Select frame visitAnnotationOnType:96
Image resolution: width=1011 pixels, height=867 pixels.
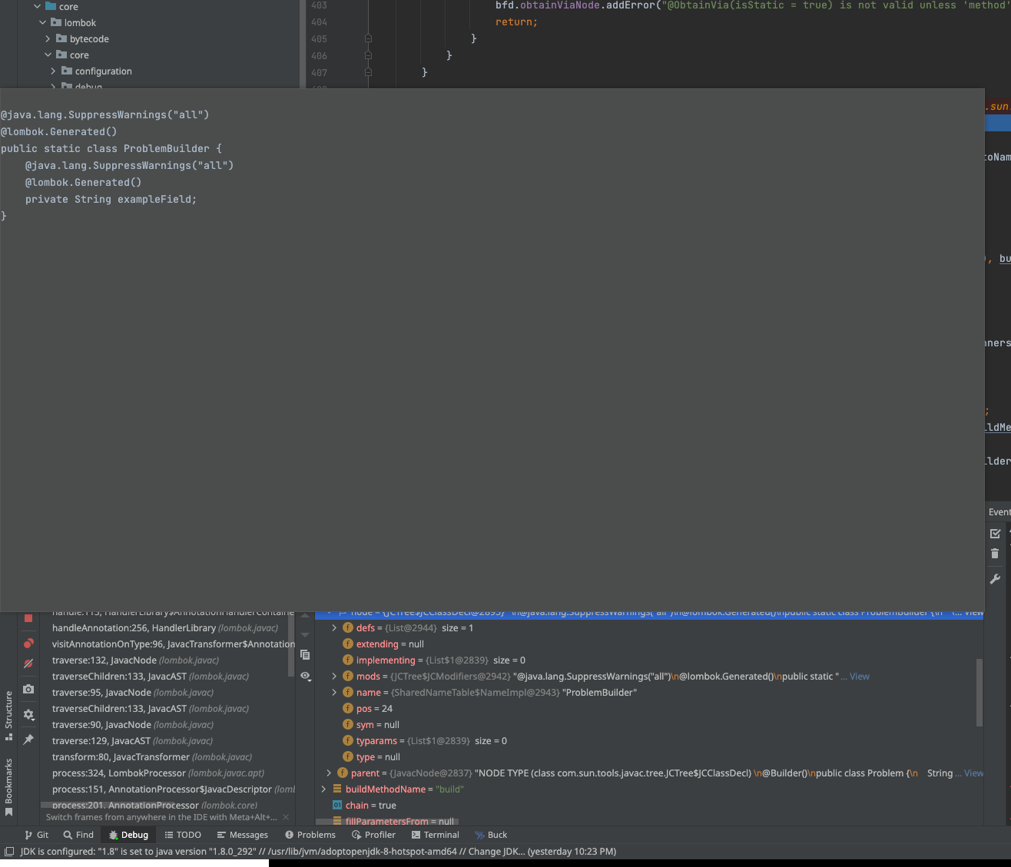coord(173,644)
